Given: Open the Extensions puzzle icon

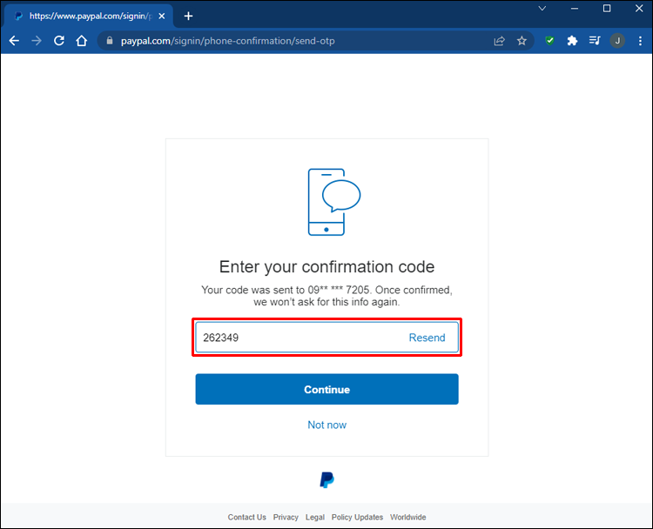Looking at the screenshot, I should pyautogui.click(x=572, y=40).
